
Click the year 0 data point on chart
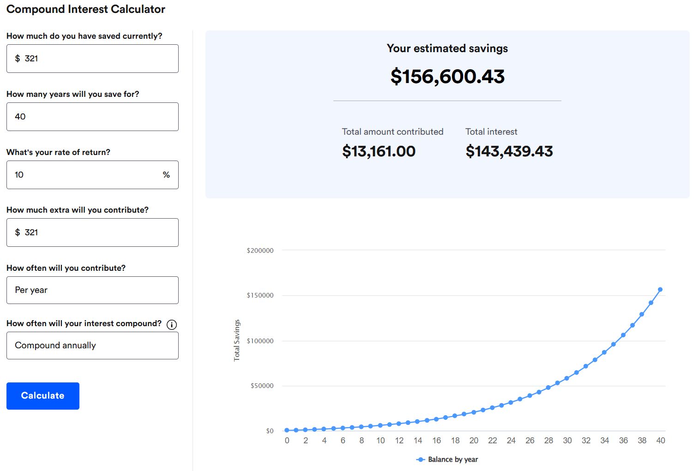287,430
